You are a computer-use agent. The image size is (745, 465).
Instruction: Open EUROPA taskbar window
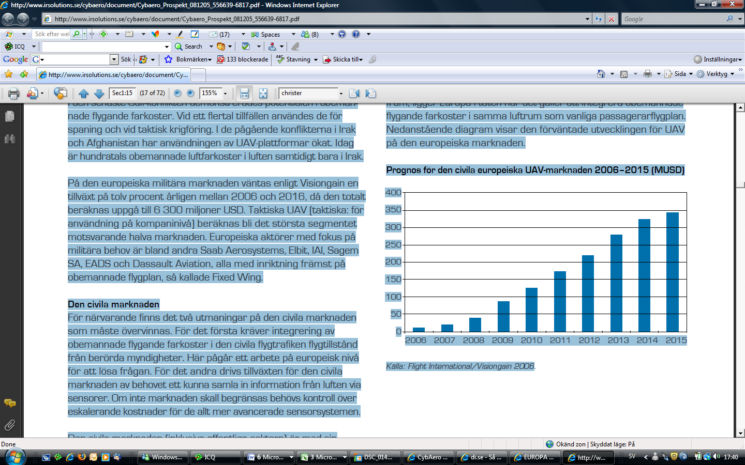point(535,457)
